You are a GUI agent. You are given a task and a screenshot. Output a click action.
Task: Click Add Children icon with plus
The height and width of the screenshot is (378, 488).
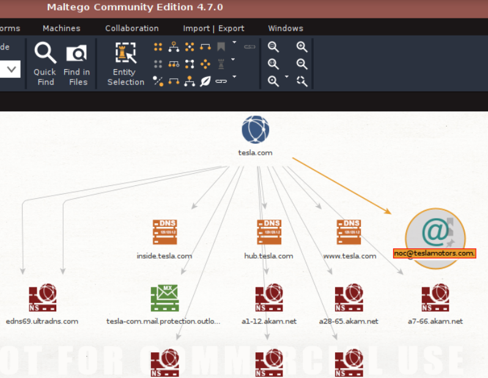tap(174, 64)
